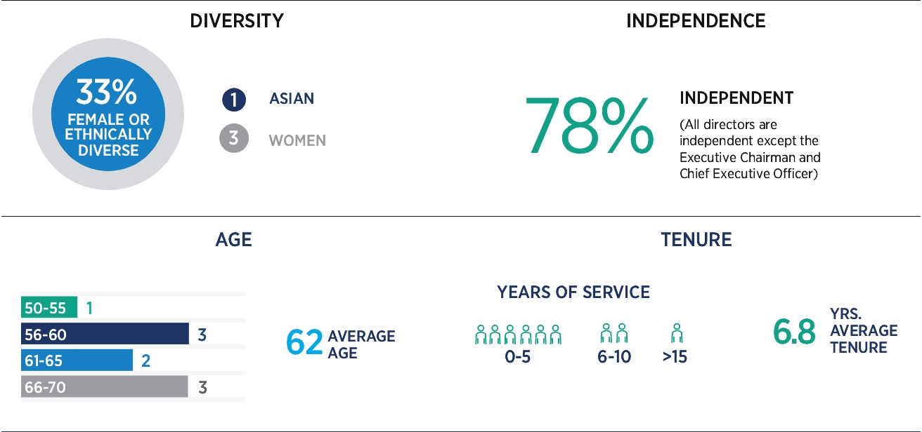Select the gray number 3 Women badge
Viewport: 922px width, 432px height.
pyautogui.click(x=233, y=140)
